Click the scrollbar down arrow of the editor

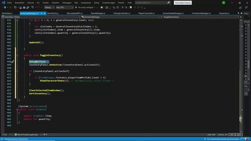[x=241, y=132]
